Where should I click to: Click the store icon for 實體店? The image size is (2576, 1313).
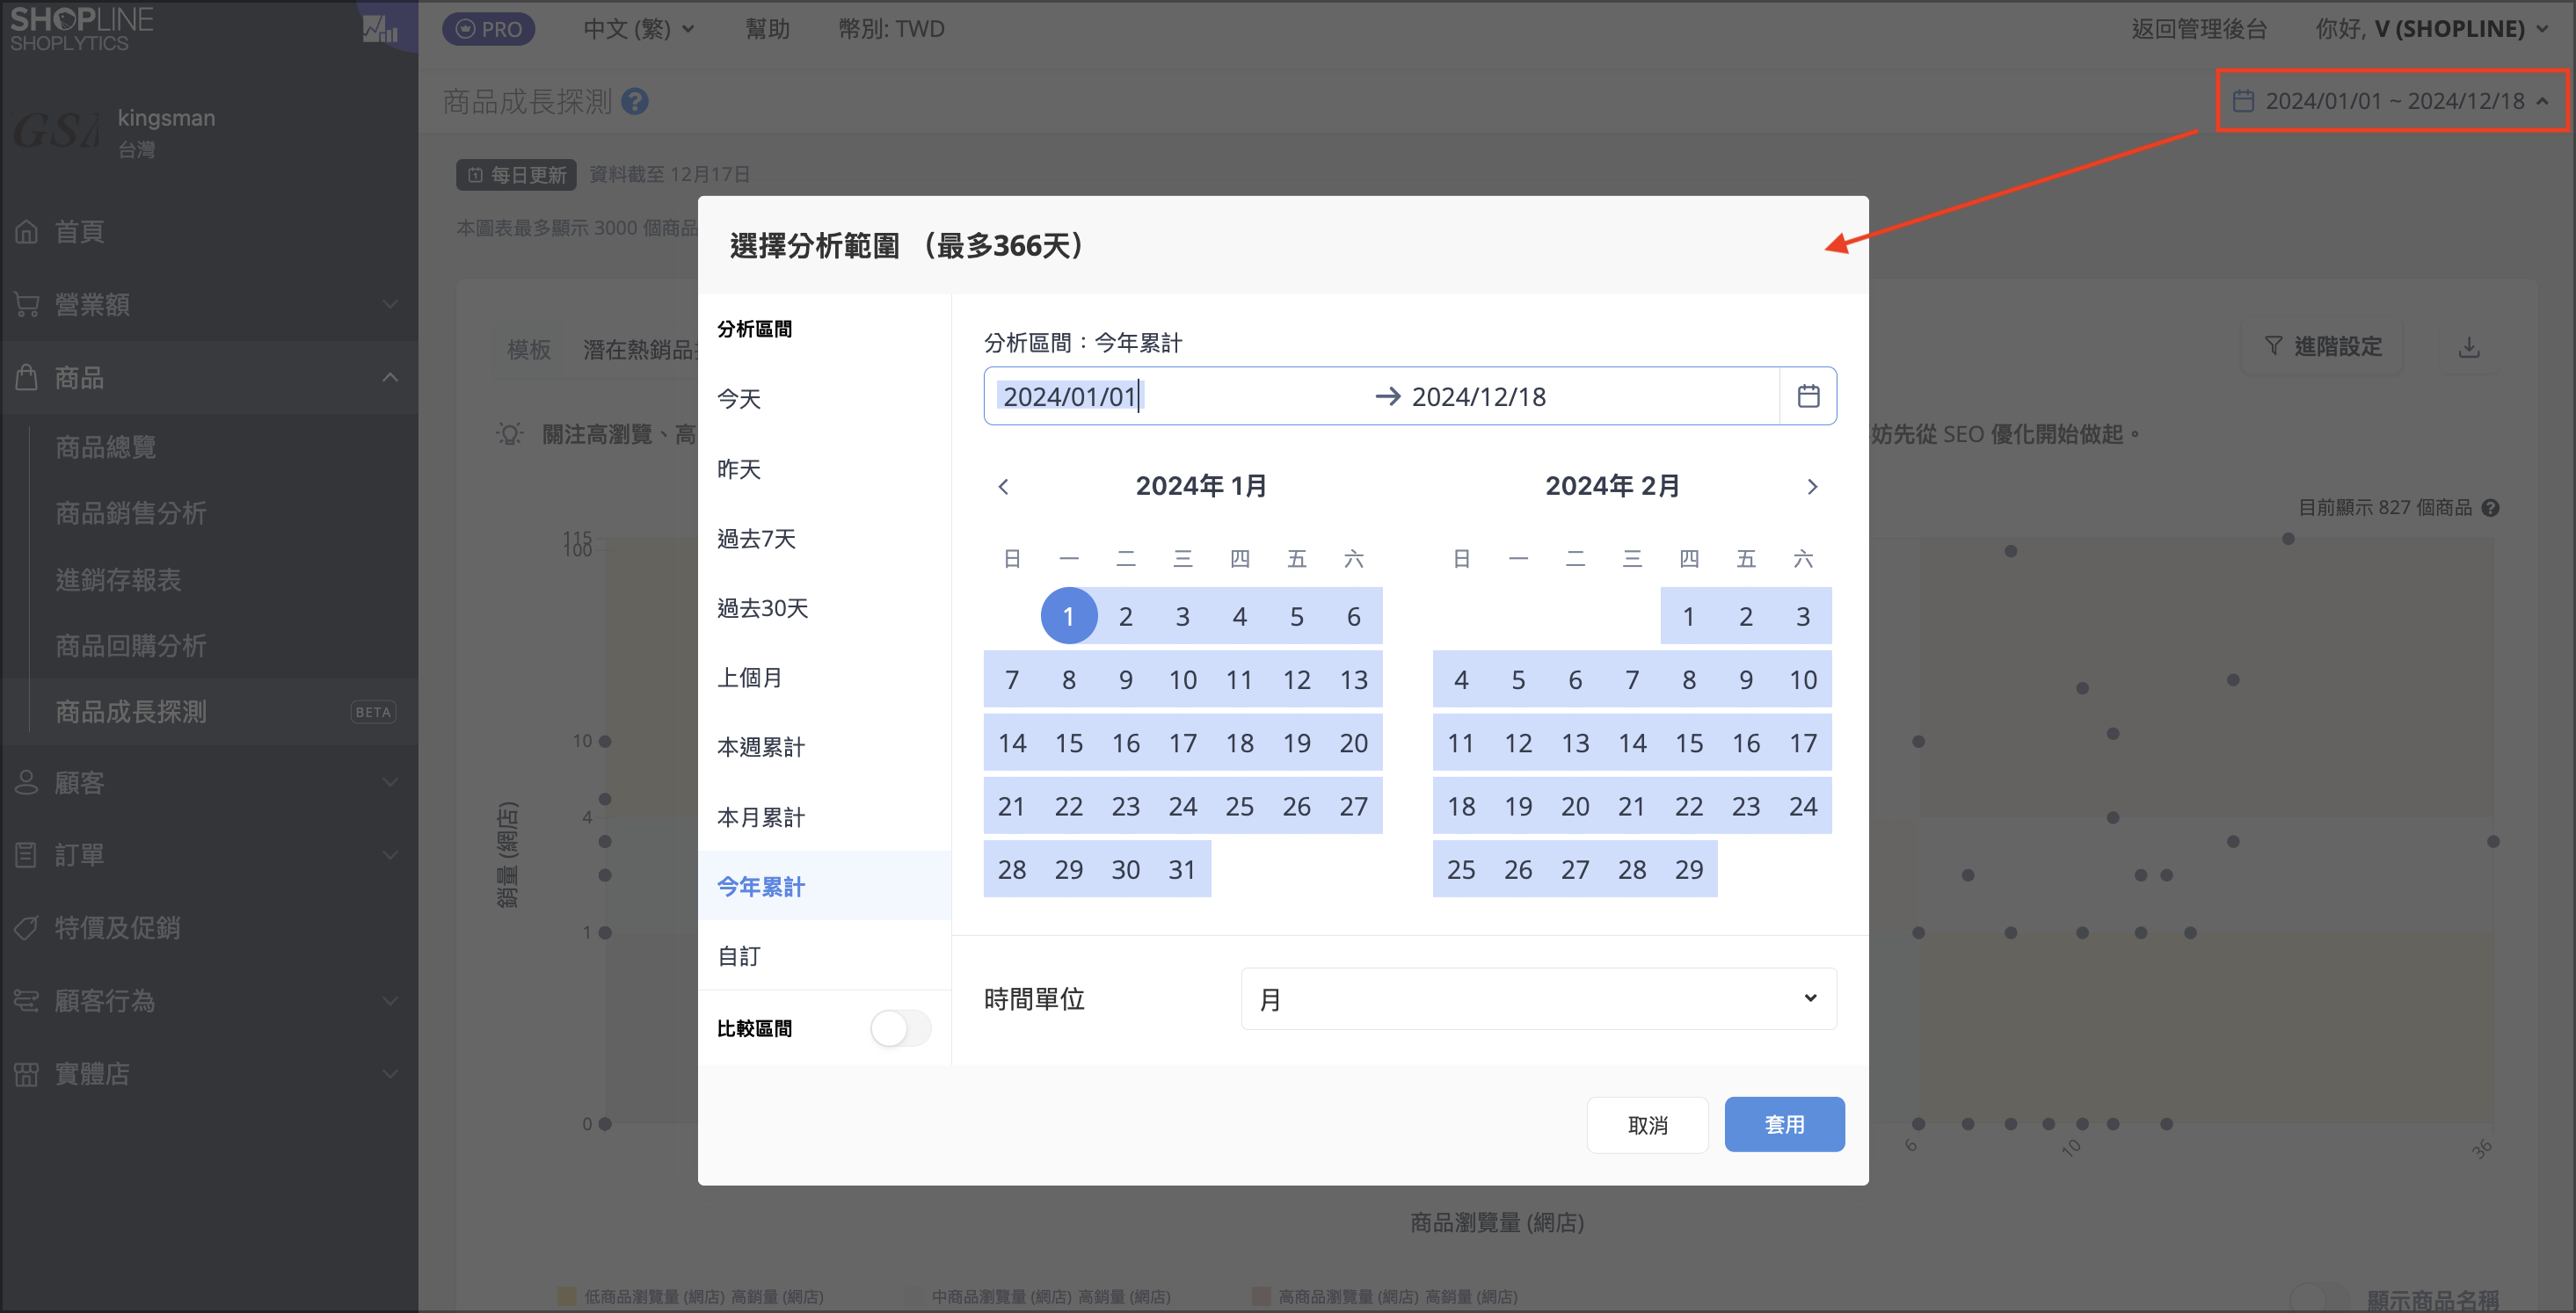pos(27,1074)
